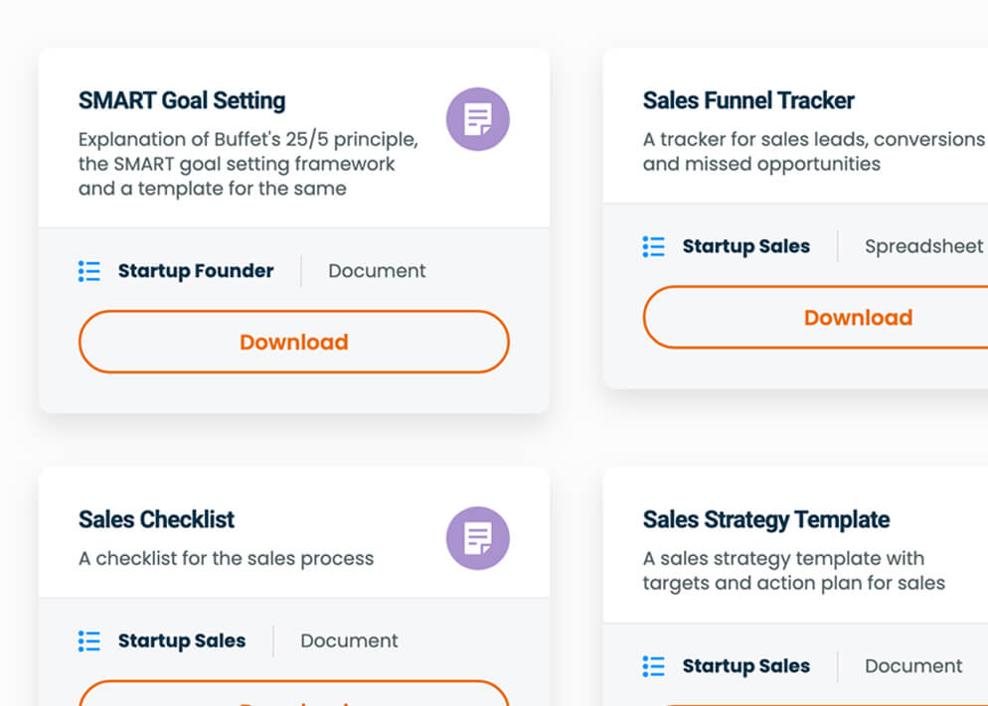The image size is (988, 706).
Task: Click list icon in Sales Strategy Template card
Action: point(653,666)
